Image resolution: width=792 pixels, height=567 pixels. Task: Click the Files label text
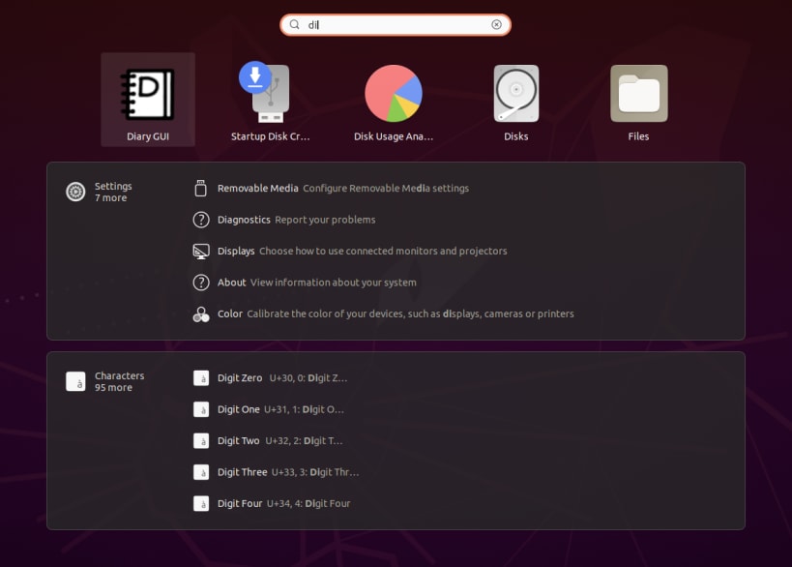639,136
